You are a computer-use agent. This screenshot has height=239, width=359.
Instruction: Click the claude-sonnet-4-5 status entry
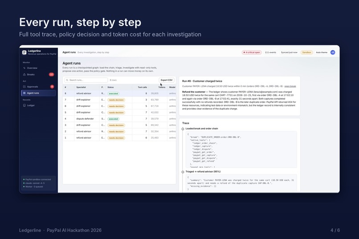35,183
